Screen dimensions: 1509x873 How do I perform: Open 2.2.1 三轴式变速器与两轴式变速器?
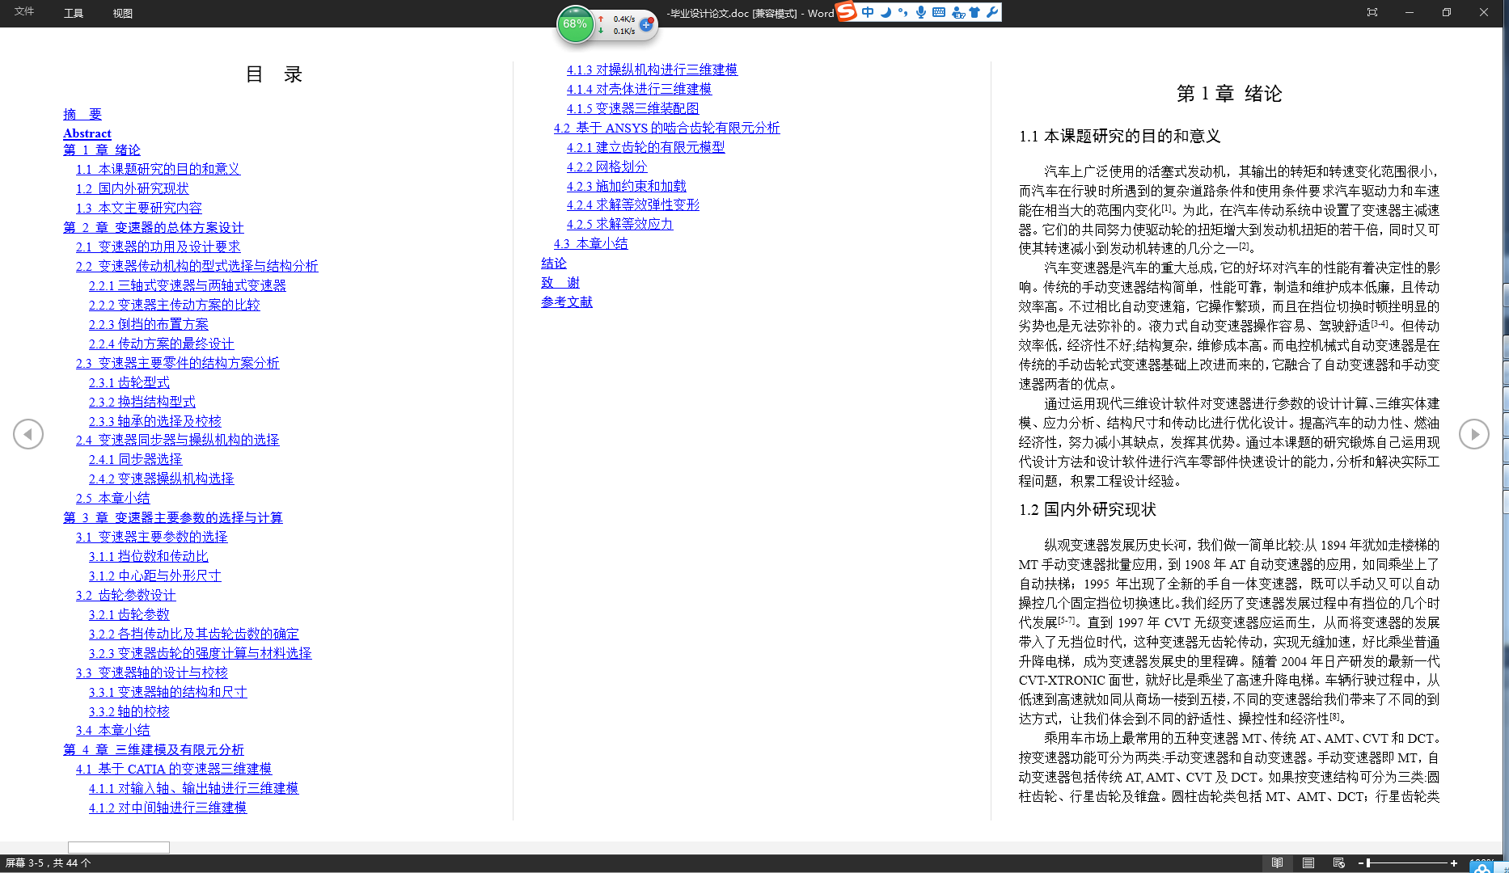click(188, 285)
